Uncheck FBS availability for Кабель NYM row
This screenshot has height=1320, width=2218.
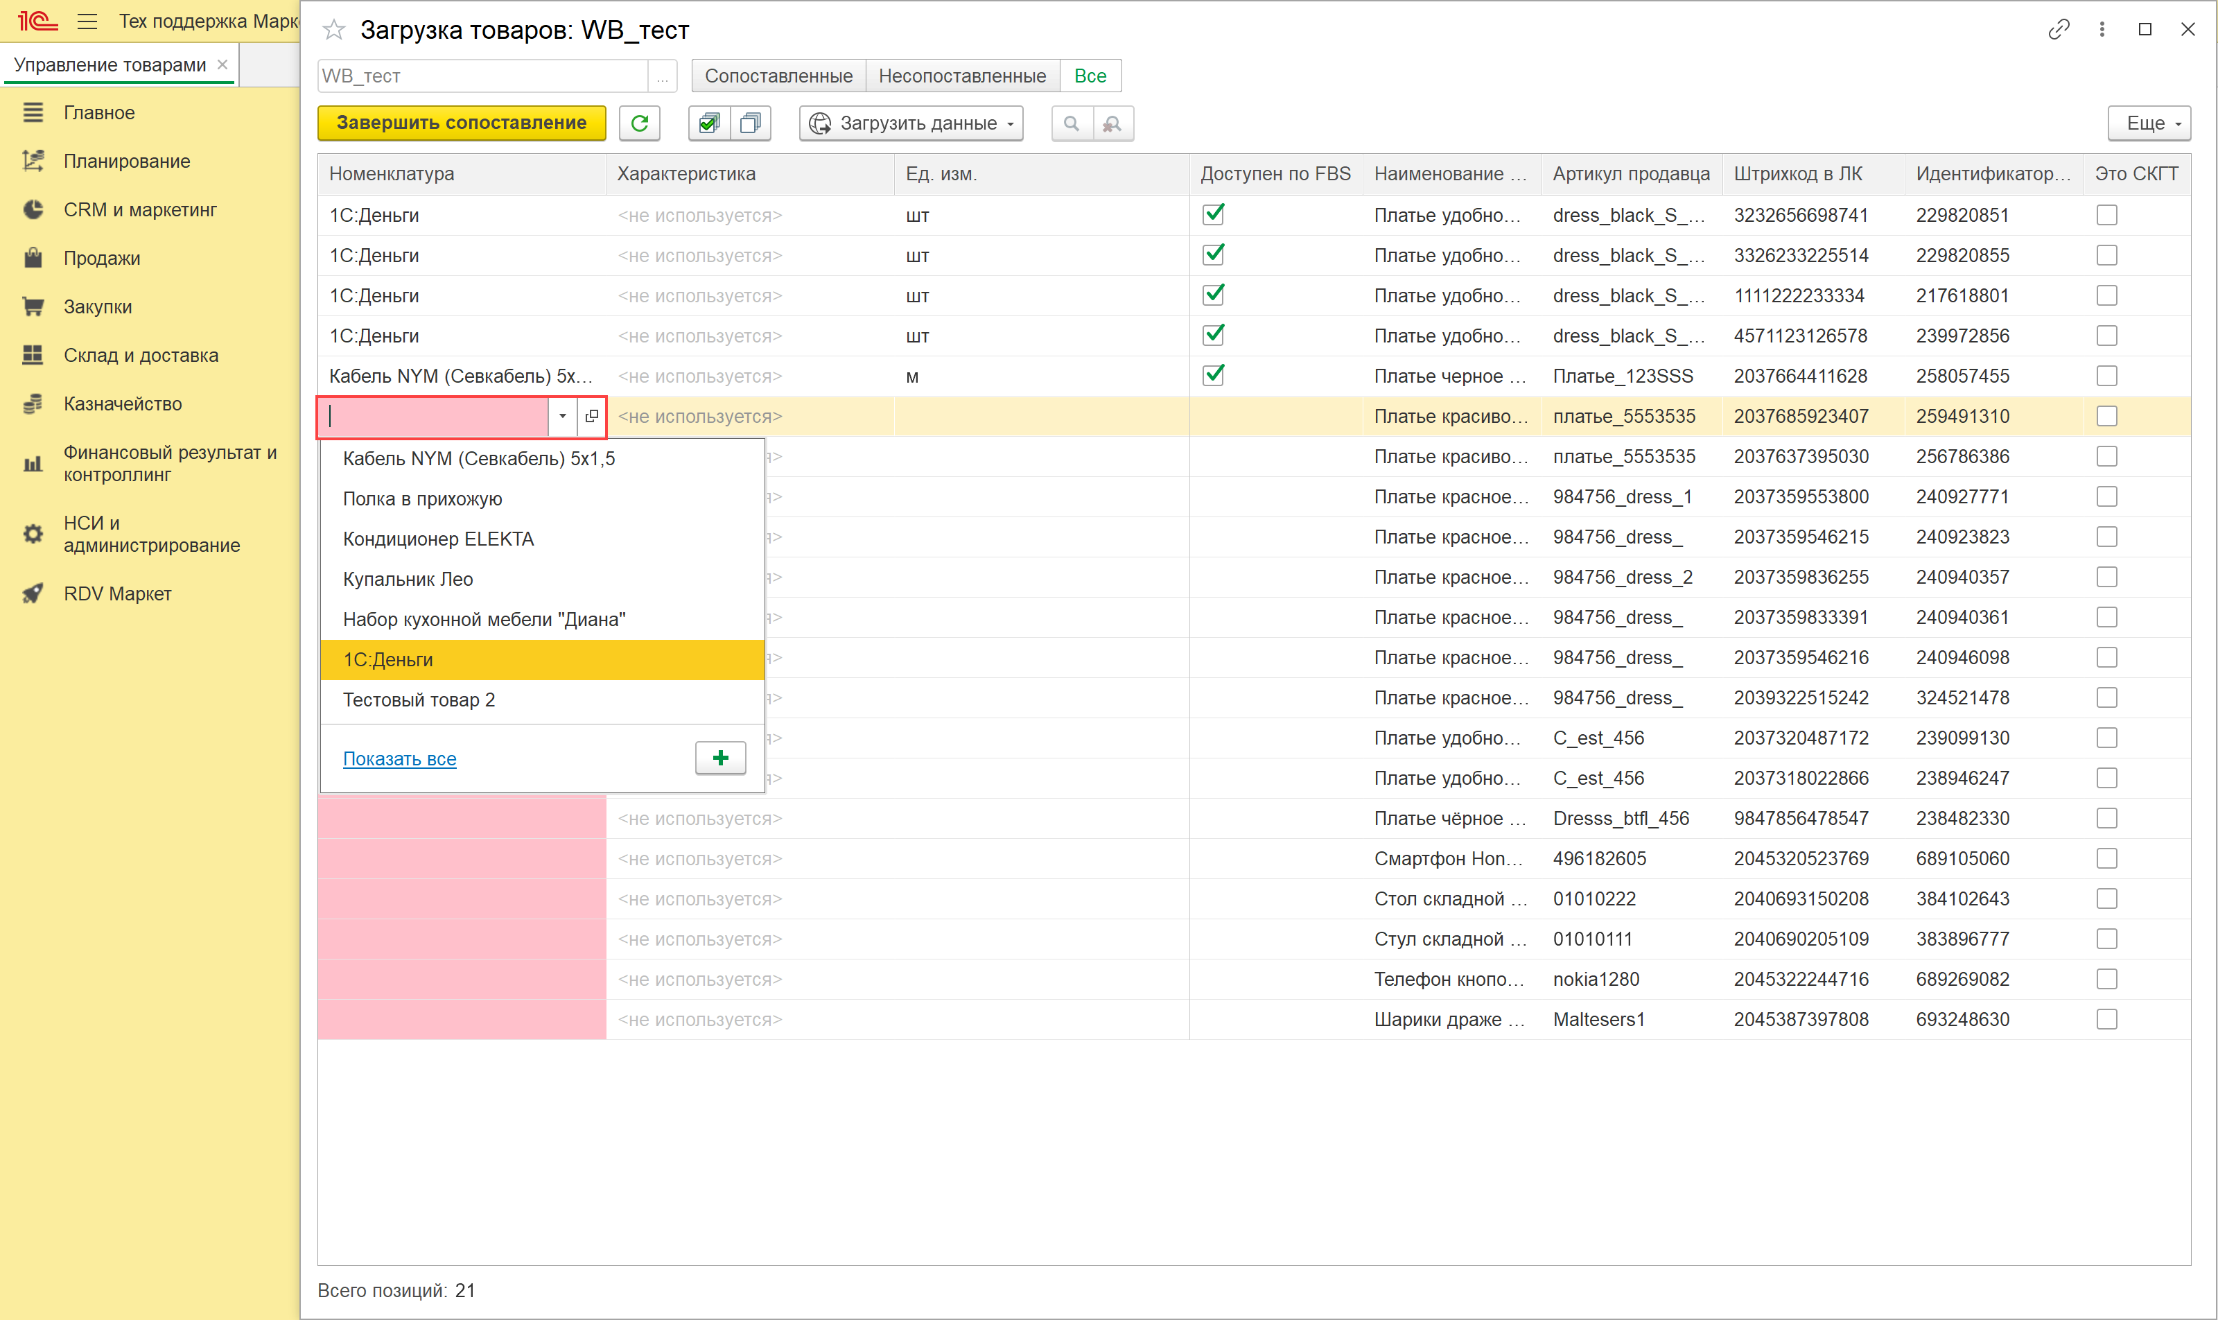tap(1213, 375)
